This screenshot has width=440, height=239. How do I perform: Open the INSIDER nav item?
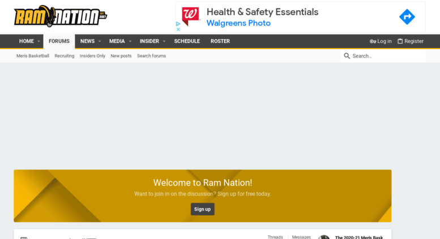(149, 41)
